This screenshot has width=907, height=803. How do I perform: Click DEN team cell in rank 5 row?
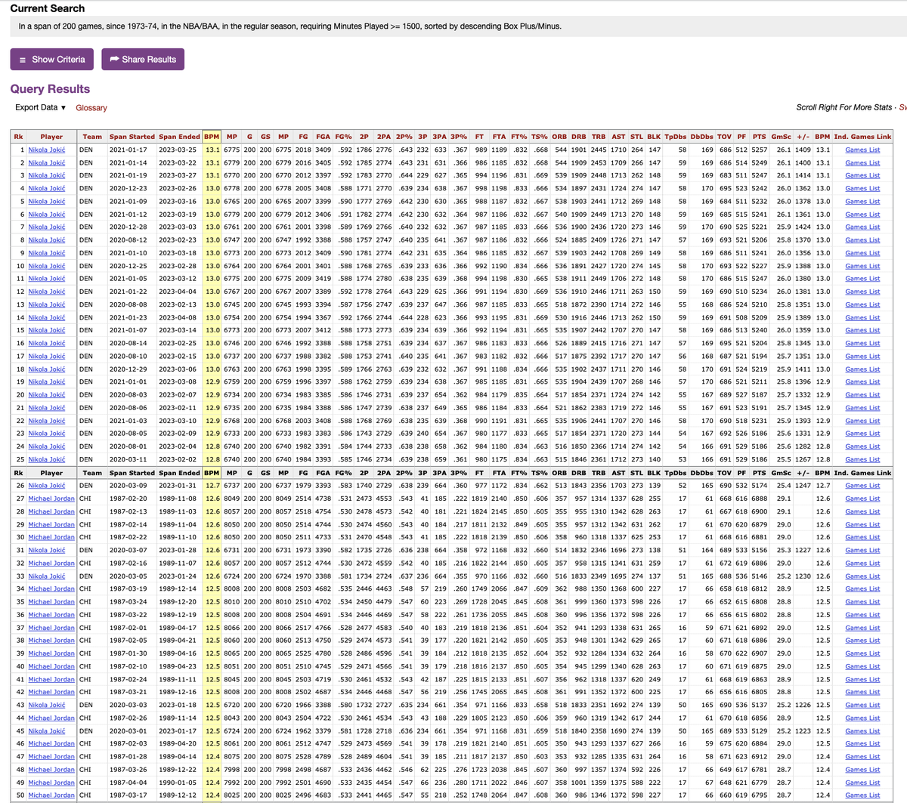86,202
